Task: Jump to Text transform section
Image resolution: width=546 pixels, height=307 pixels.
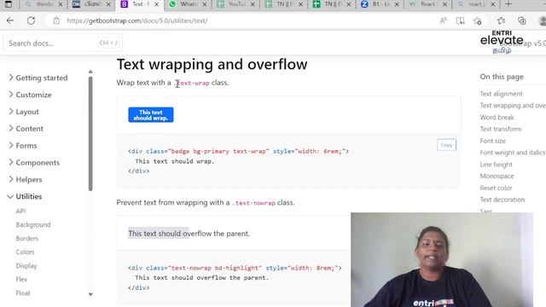Action: coord(501,129)
